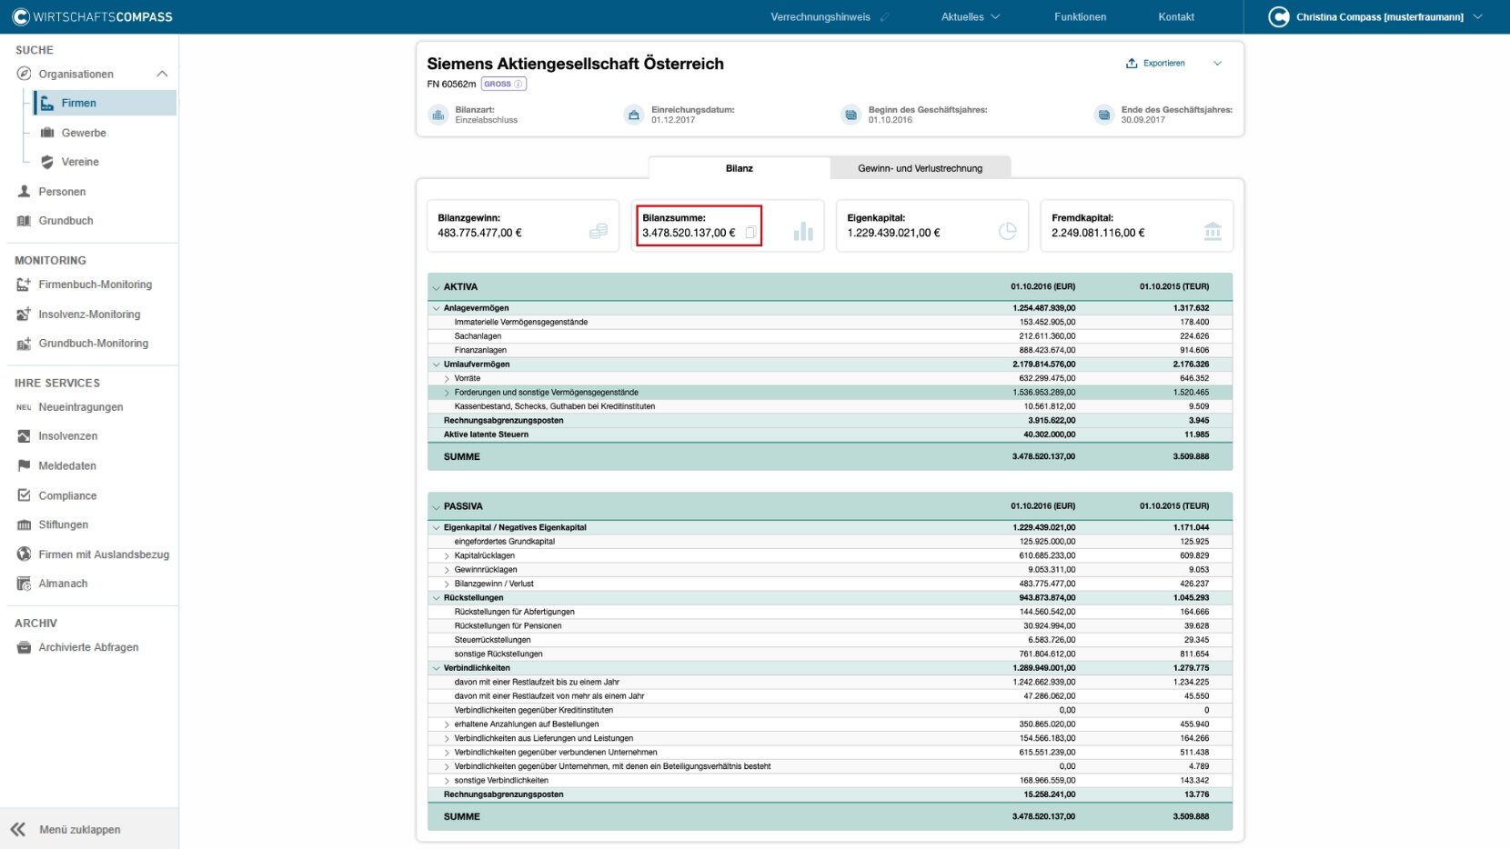Image resolution: width=1510 pixels, height=849 pixels.
Task: Collapse the Rückstellungen group
Action: tap(436, 598)
